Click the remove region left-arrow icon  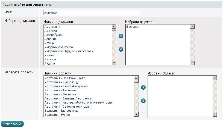coord(143,101)
